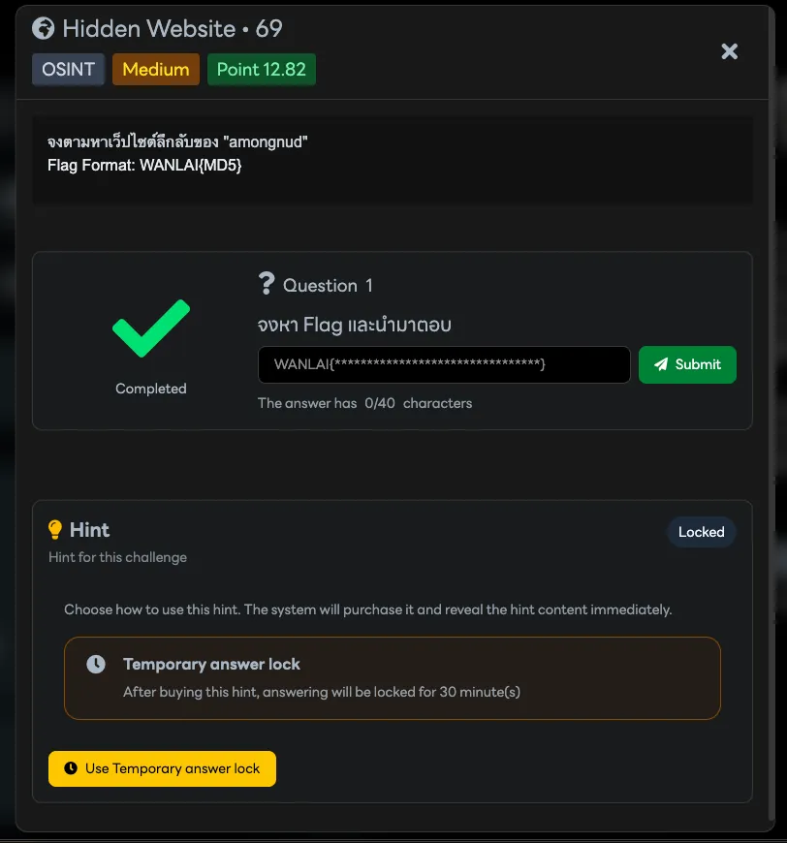Click the green Completed checkmark icon

151,328
